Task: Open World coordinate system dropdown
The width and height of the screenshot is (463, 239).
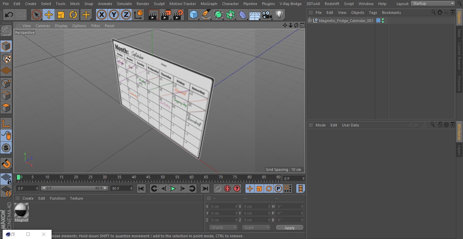Action: click(223, 227)
